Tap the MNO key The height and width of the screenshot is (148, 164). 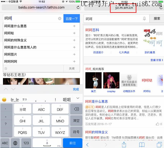click(60, 120)
